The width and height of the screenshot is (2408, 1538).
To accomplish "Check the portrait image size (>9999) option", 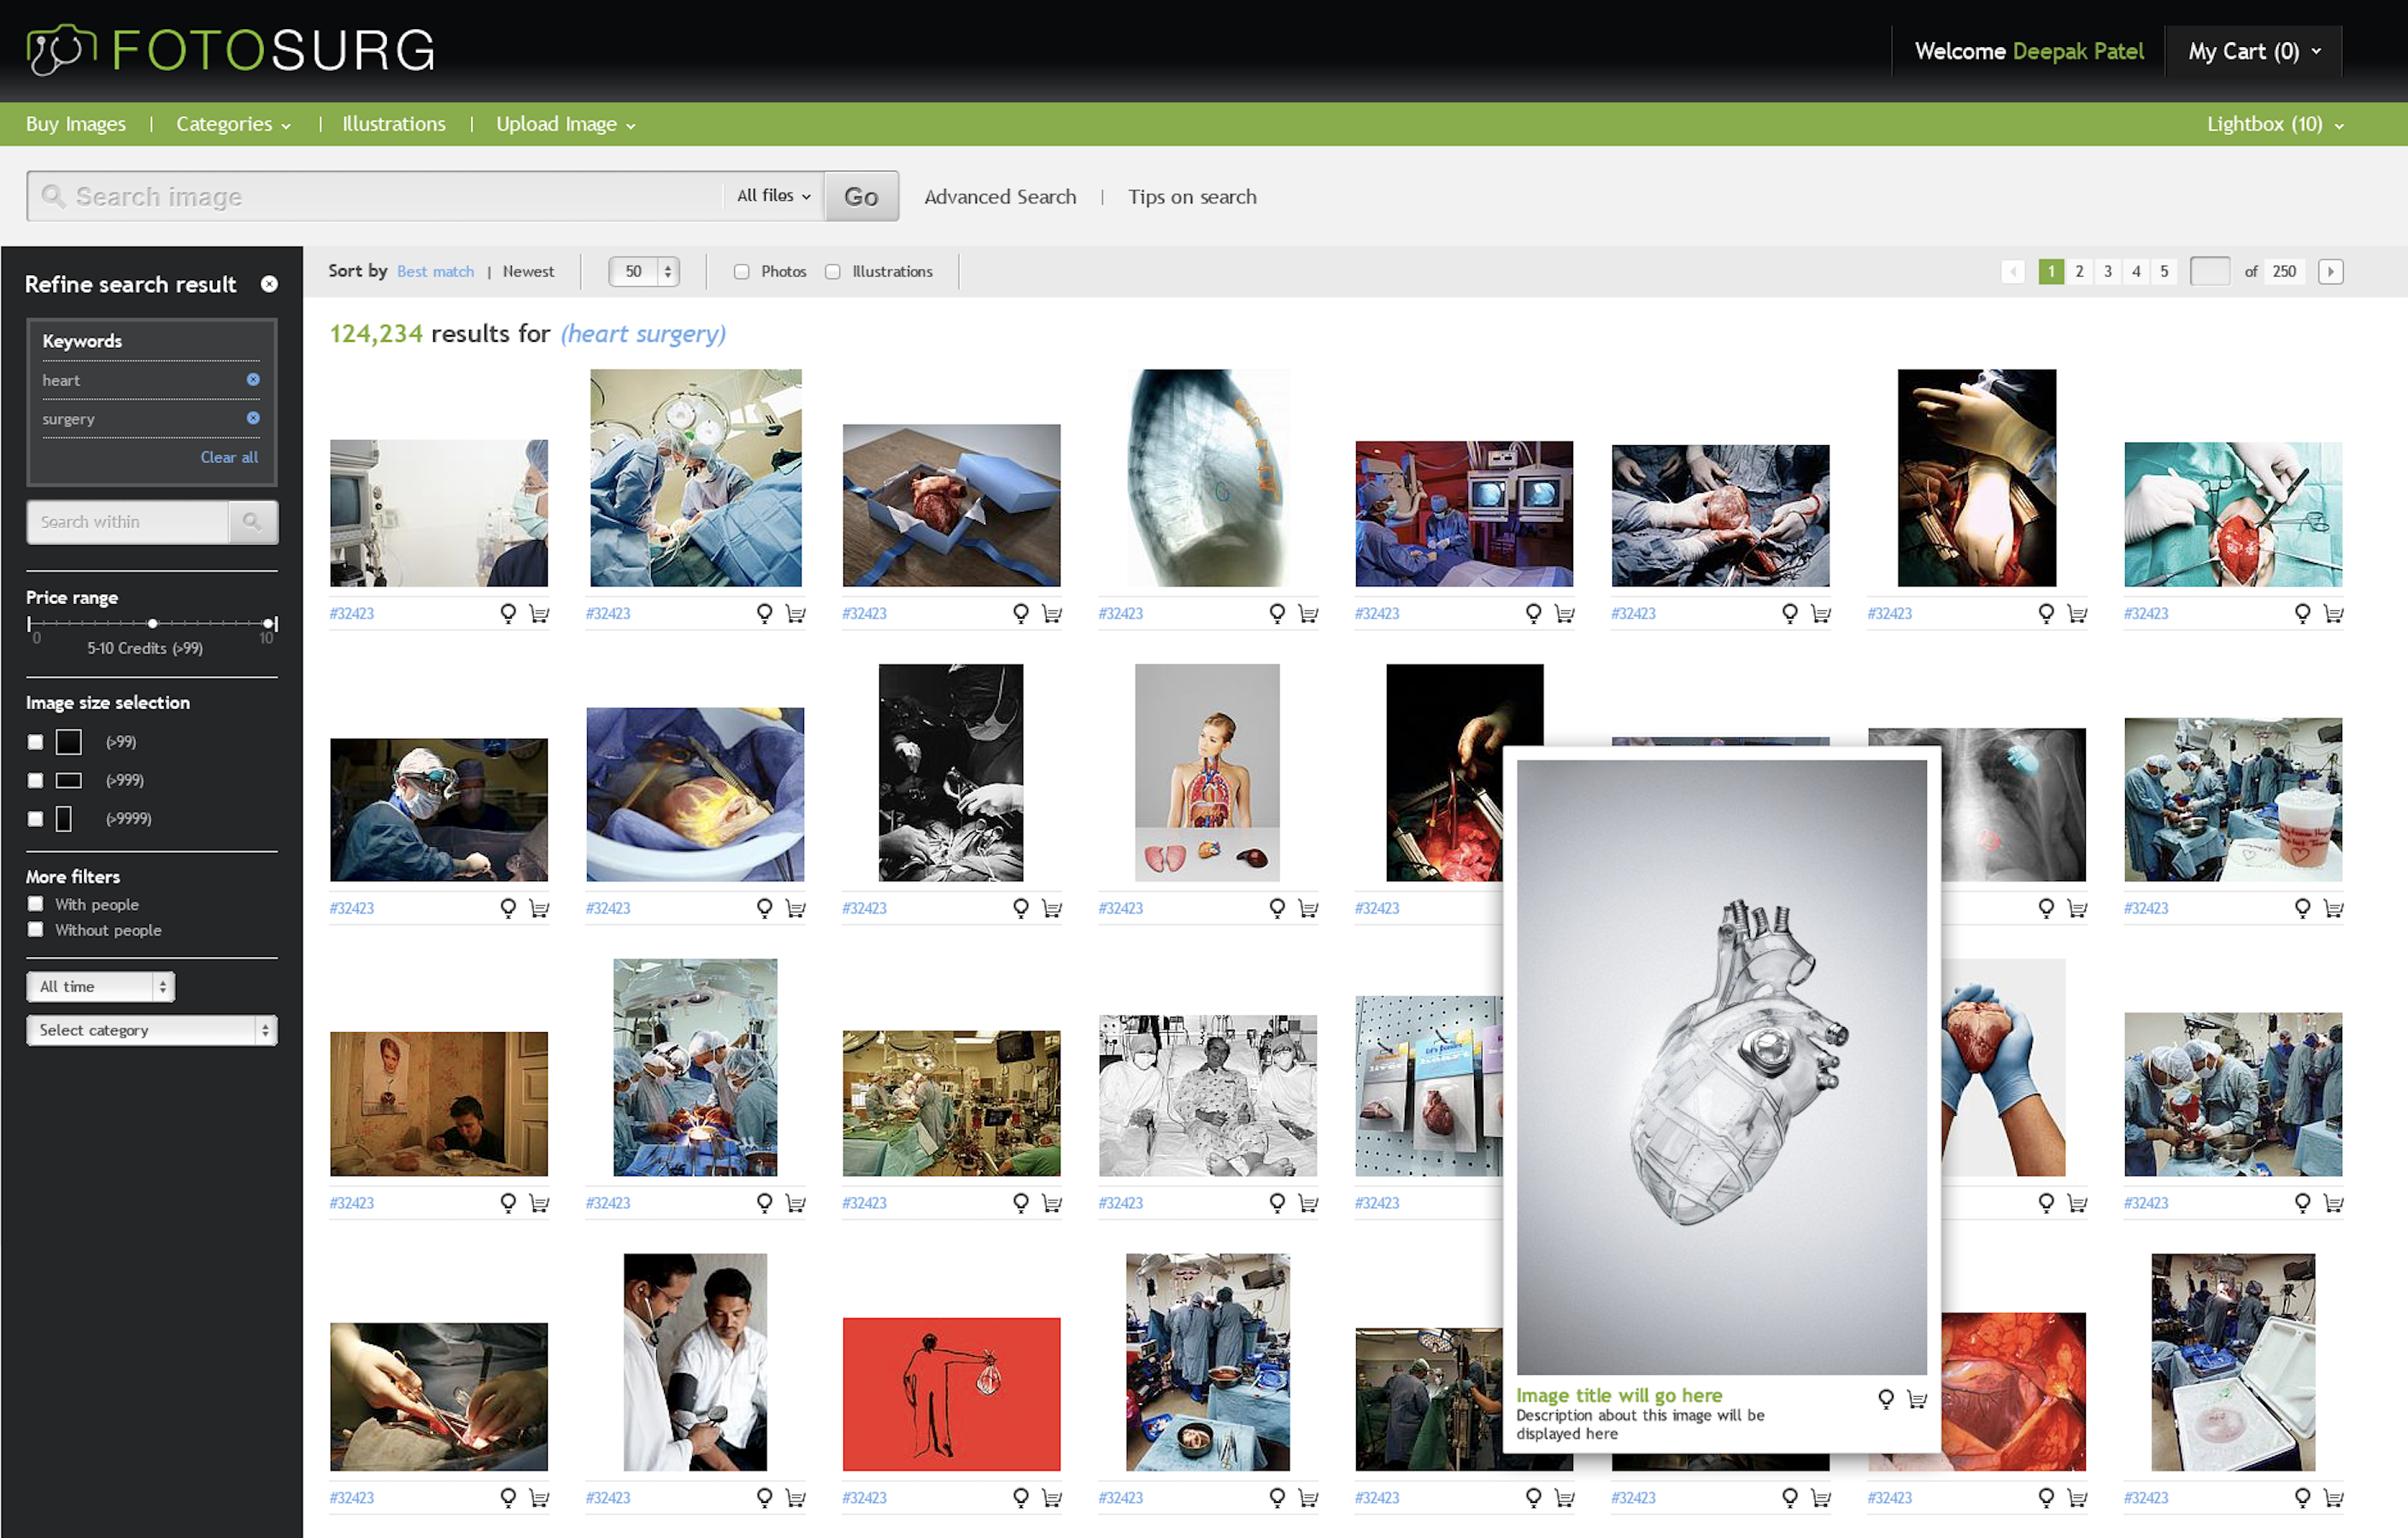I will point(35,818).
